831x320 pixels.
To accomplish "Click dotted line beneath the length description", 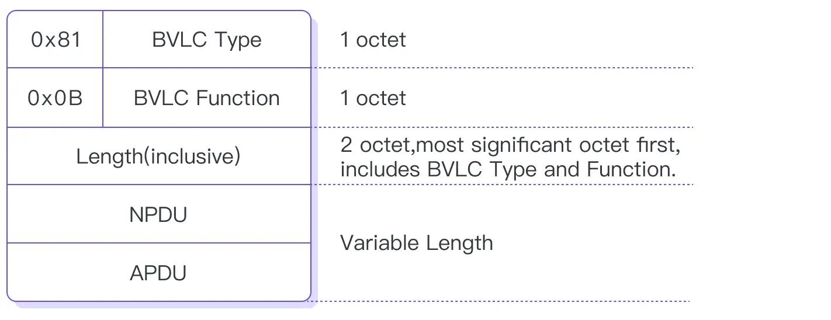I will (503, 185).
